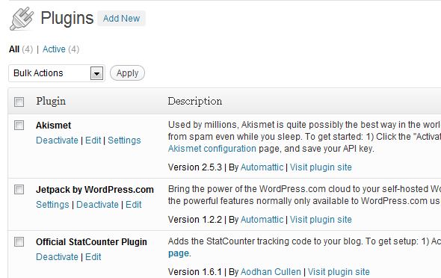The height and width of the screenshot is (278, 441).
Task: Open the StatCounter 'page' link
Action: click(179, 254)
